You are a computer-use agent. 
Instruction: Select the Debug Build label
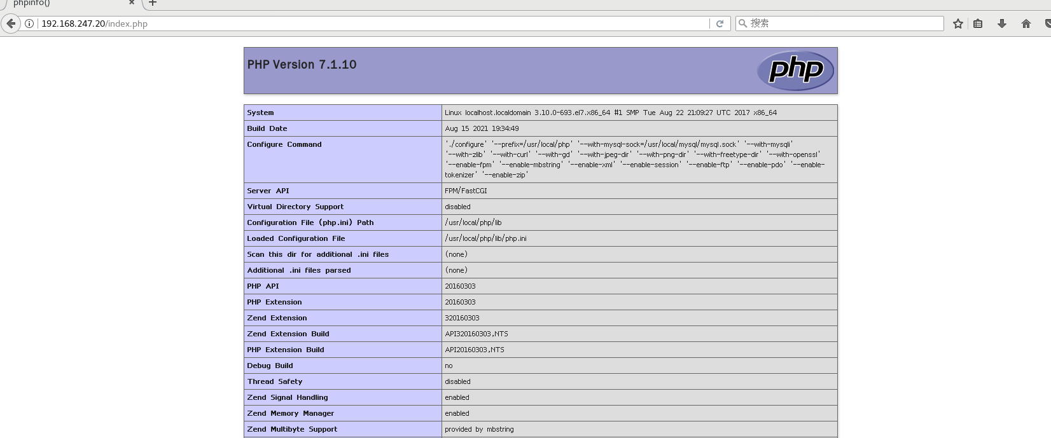click(x=270, y=366)
